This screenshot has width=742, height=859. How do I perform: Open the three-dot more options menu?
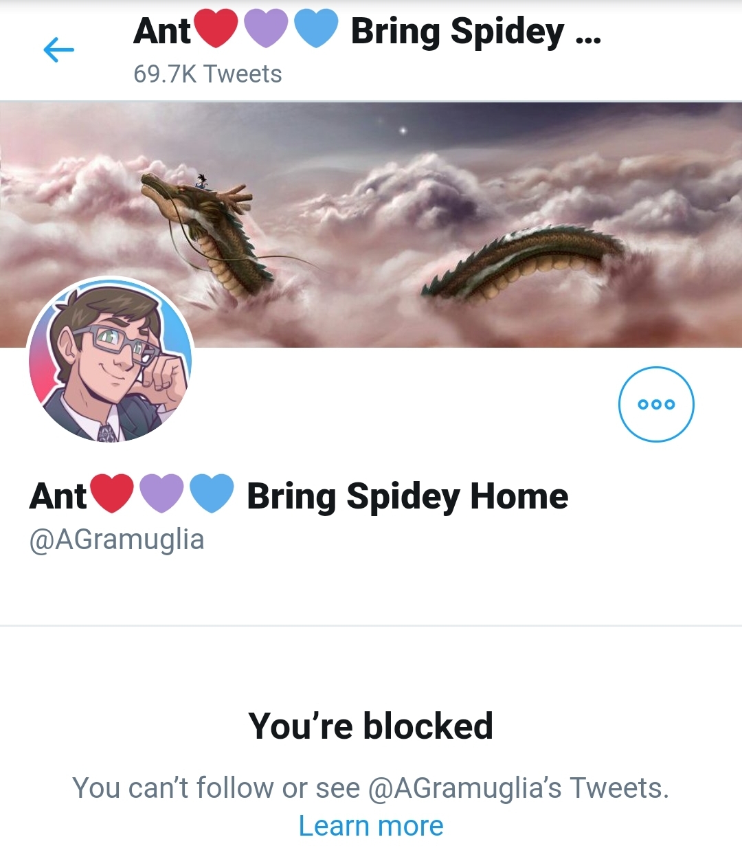656,404
